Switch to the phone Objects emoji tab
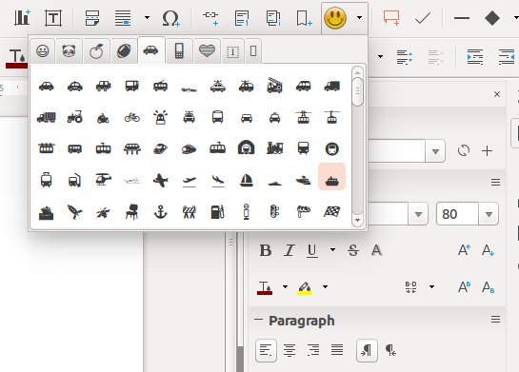 (179, 51)
